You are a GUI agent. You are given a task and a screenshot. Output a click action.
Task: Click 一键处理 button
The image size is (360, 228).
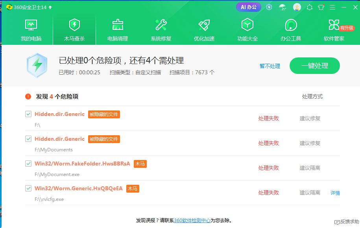[314, 66]
